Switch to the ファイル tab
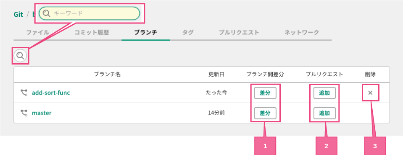 38,33
